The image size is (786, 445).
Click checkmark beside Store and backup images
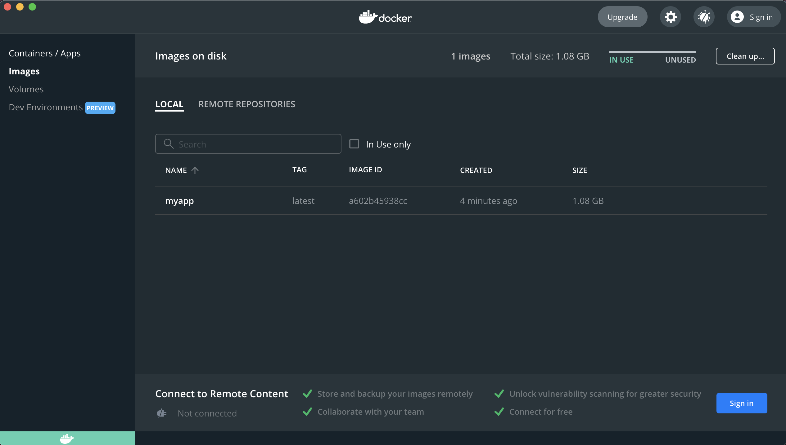(x=307, y=394)
